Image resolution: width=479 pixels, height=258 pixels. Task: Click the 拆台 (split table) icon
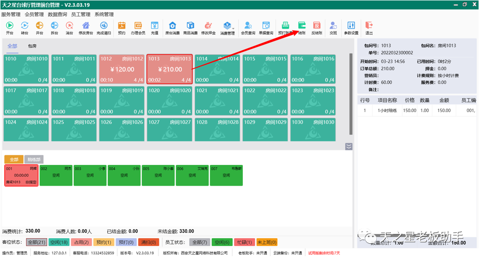(54, 28)
